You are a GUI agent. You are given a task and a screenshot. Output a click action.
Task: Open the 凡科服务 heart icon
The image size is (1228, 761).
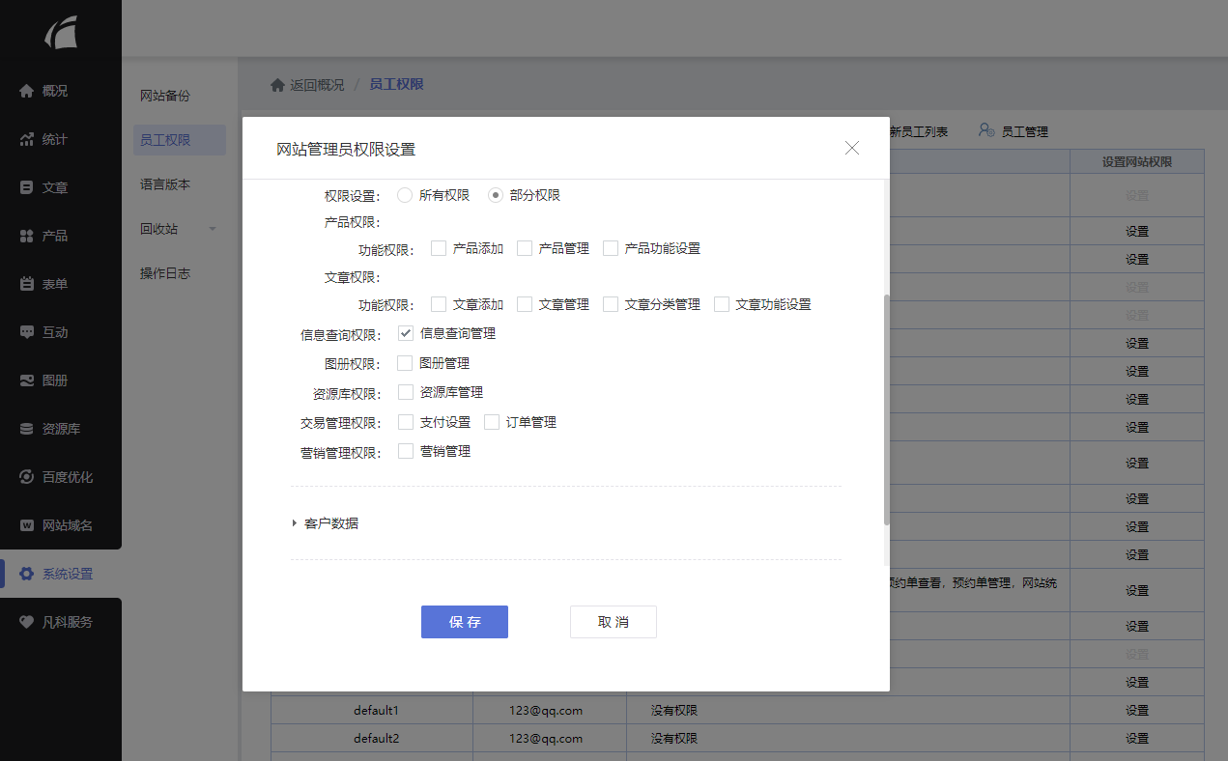tap(27, 622)
